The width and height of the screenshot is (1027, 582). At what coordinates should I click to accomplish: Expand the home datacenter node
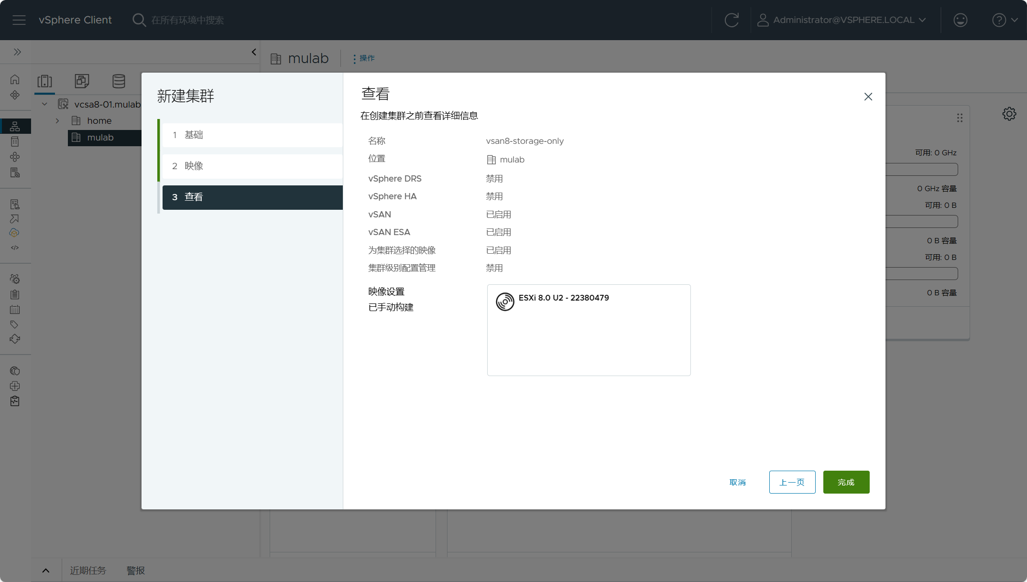click(57, 121)
